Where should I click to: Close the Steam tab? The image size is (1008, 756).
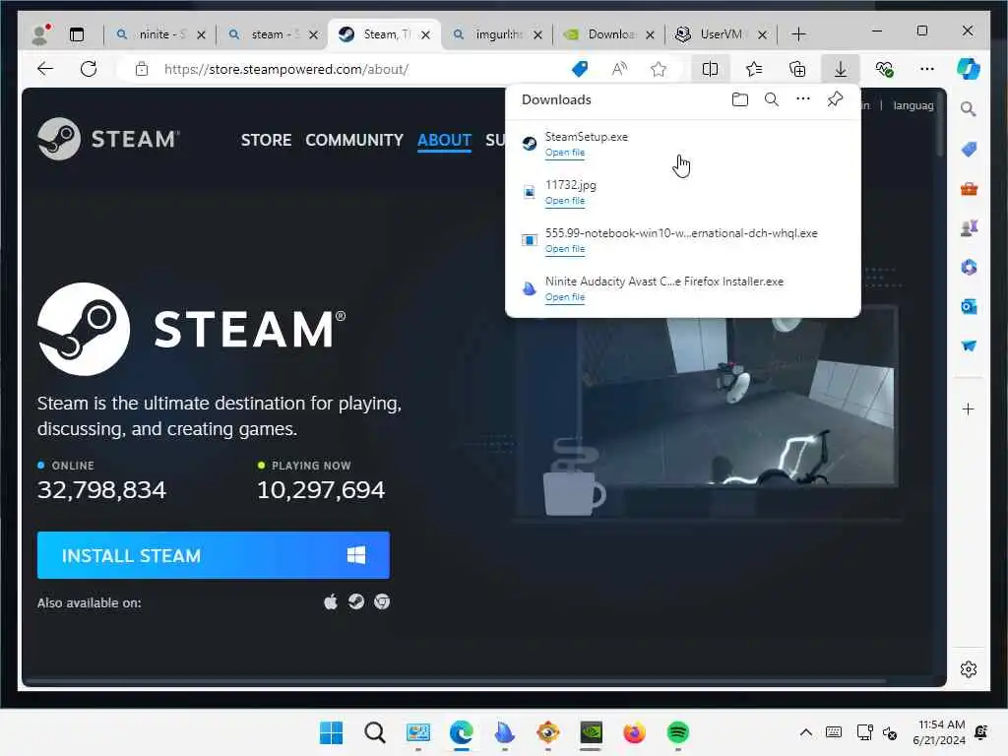425,34
